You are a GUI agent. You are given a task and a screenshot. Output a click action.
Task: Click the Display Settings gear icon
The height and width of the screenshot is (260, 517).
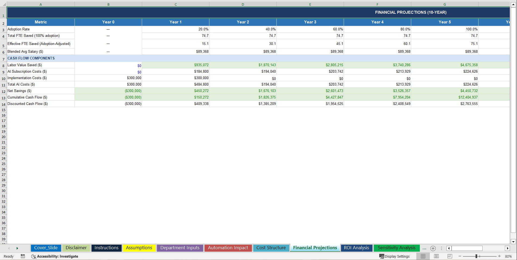pos(382,256)
